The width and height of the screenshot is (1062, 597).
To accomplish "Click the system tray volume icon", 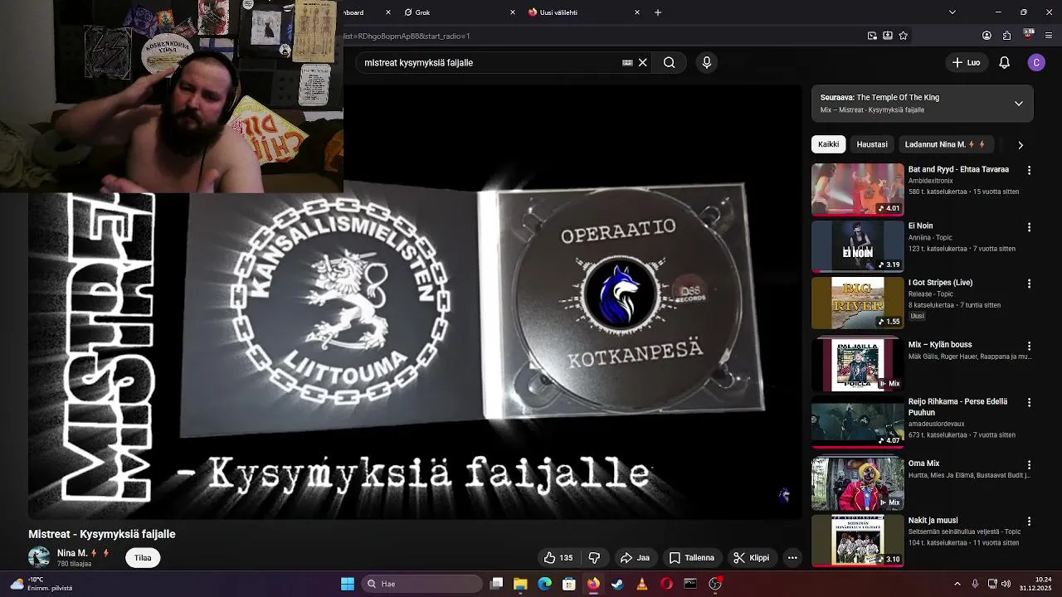I will point(1007,584).
